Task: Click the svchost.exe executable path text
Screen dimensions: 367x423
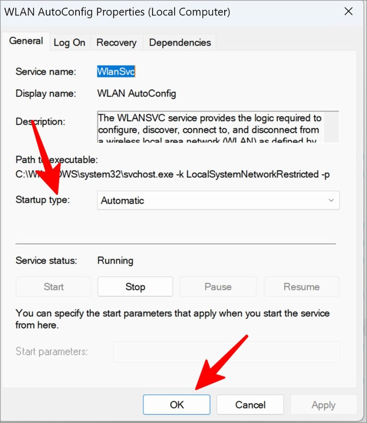Action: (173, 175)
